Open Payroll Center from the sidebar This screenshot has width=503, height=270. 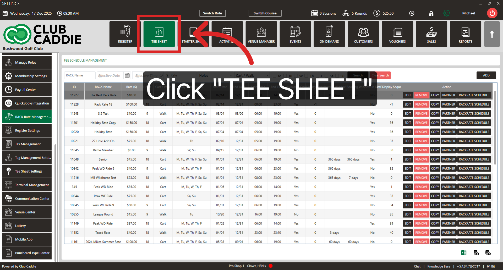[x=27, y=90]
